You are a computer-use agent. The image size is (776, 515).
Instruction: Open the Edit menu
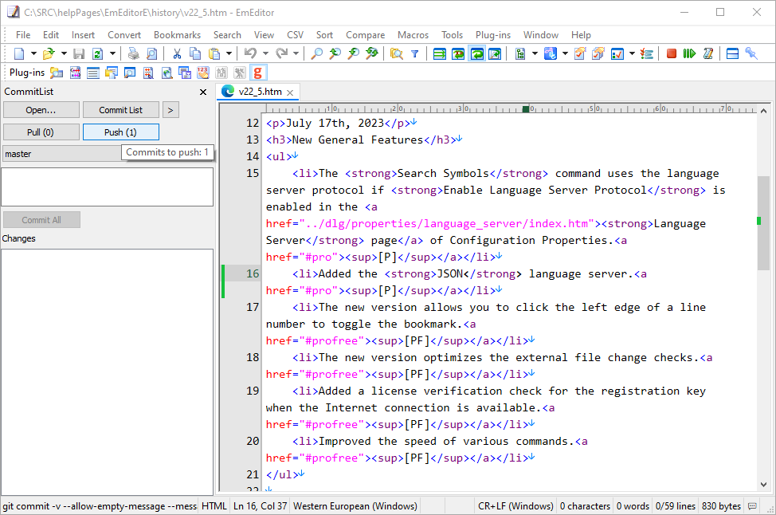point(50,34)
